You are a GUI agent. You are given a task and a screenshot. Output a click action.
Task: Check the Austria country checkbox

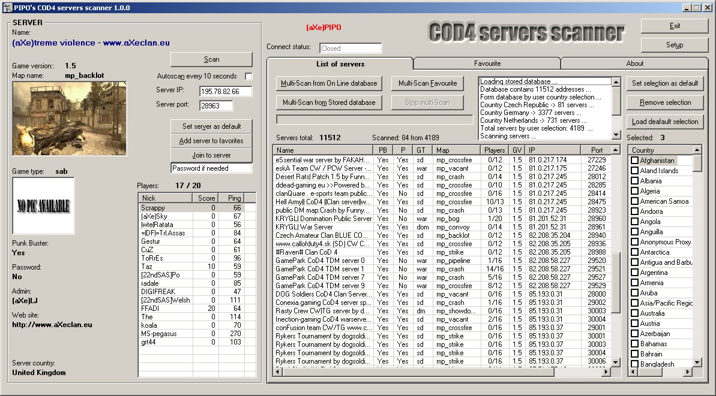[634, 323]
